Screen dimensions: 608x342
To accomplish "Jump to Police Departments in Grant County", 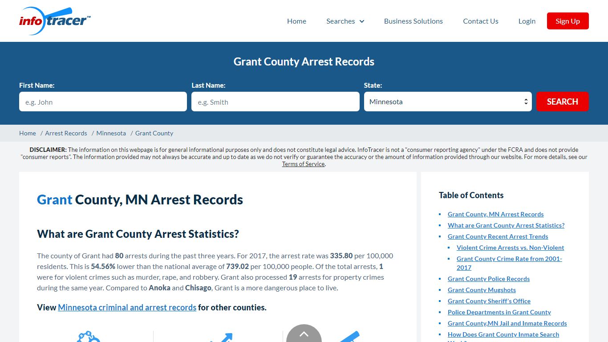I will click(499, 312).
